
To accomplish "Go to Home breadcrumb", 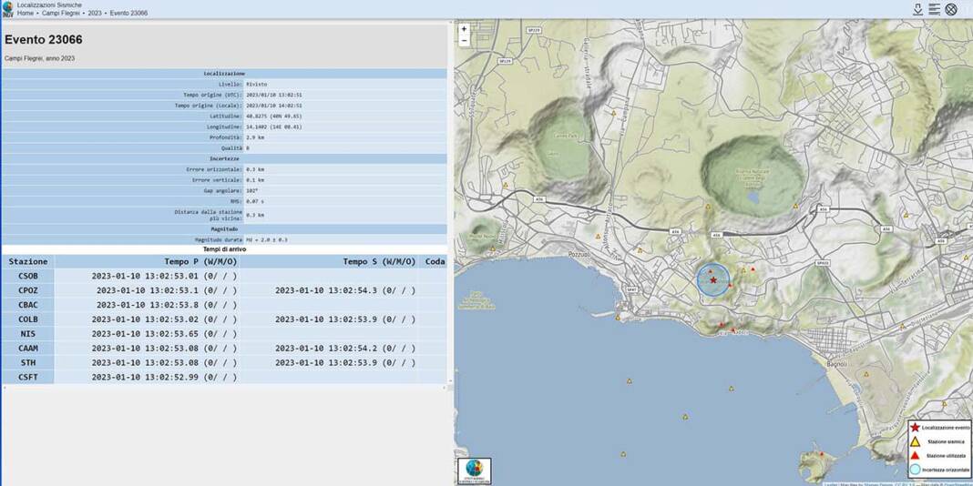I will tap(26, 14).
